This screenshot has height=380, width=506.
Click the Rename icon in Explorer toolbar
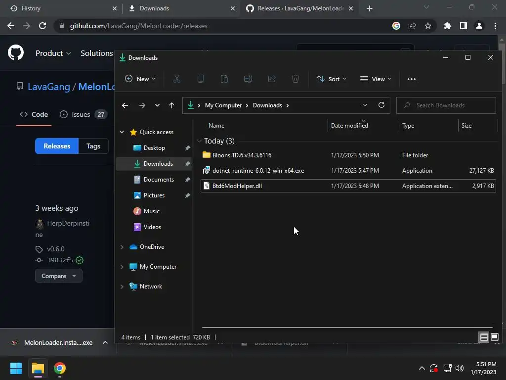pyautogui.click(x=248, y=79)
